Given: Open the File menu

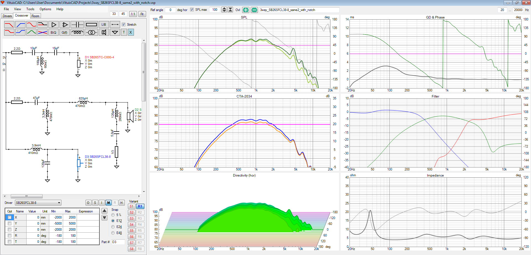Looking at the screenshot, I should coord(6,9).
